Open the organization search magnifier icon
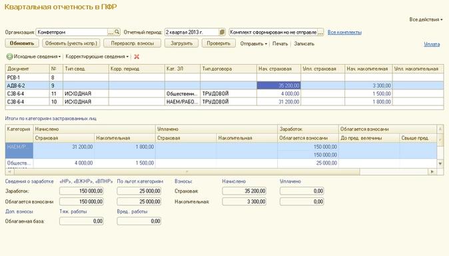449x256 pixels. [117, 32]
